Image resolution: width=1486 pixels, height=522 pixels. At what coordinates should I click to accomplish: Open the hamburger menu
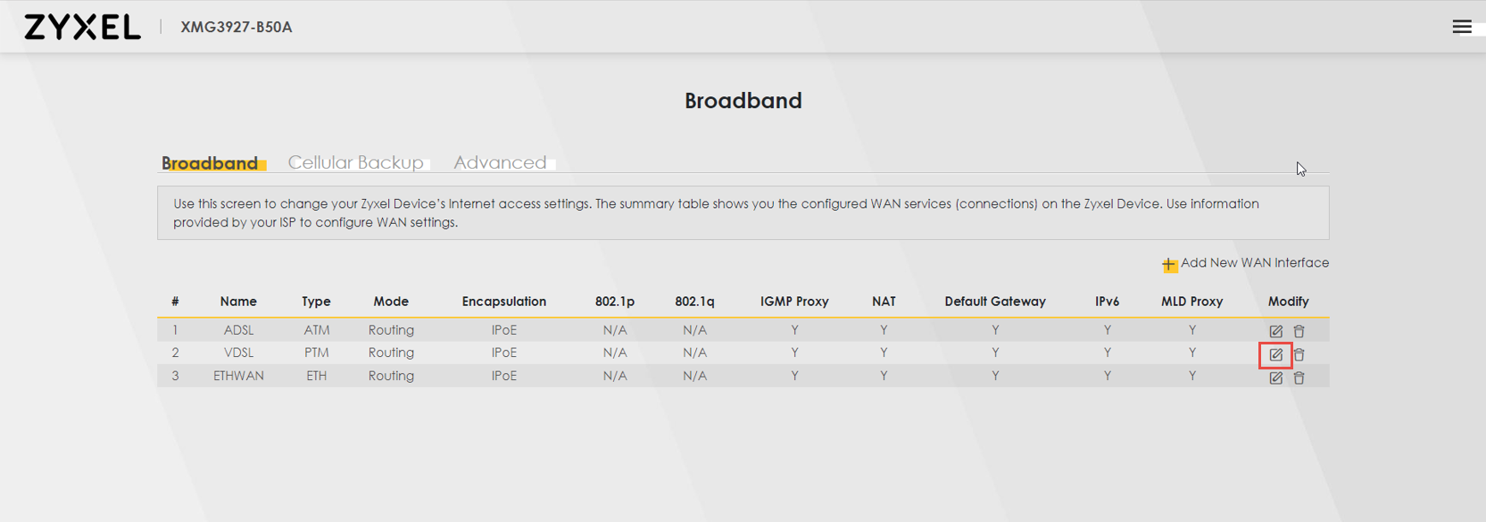pyautogui.click(x=1461, y=27)
